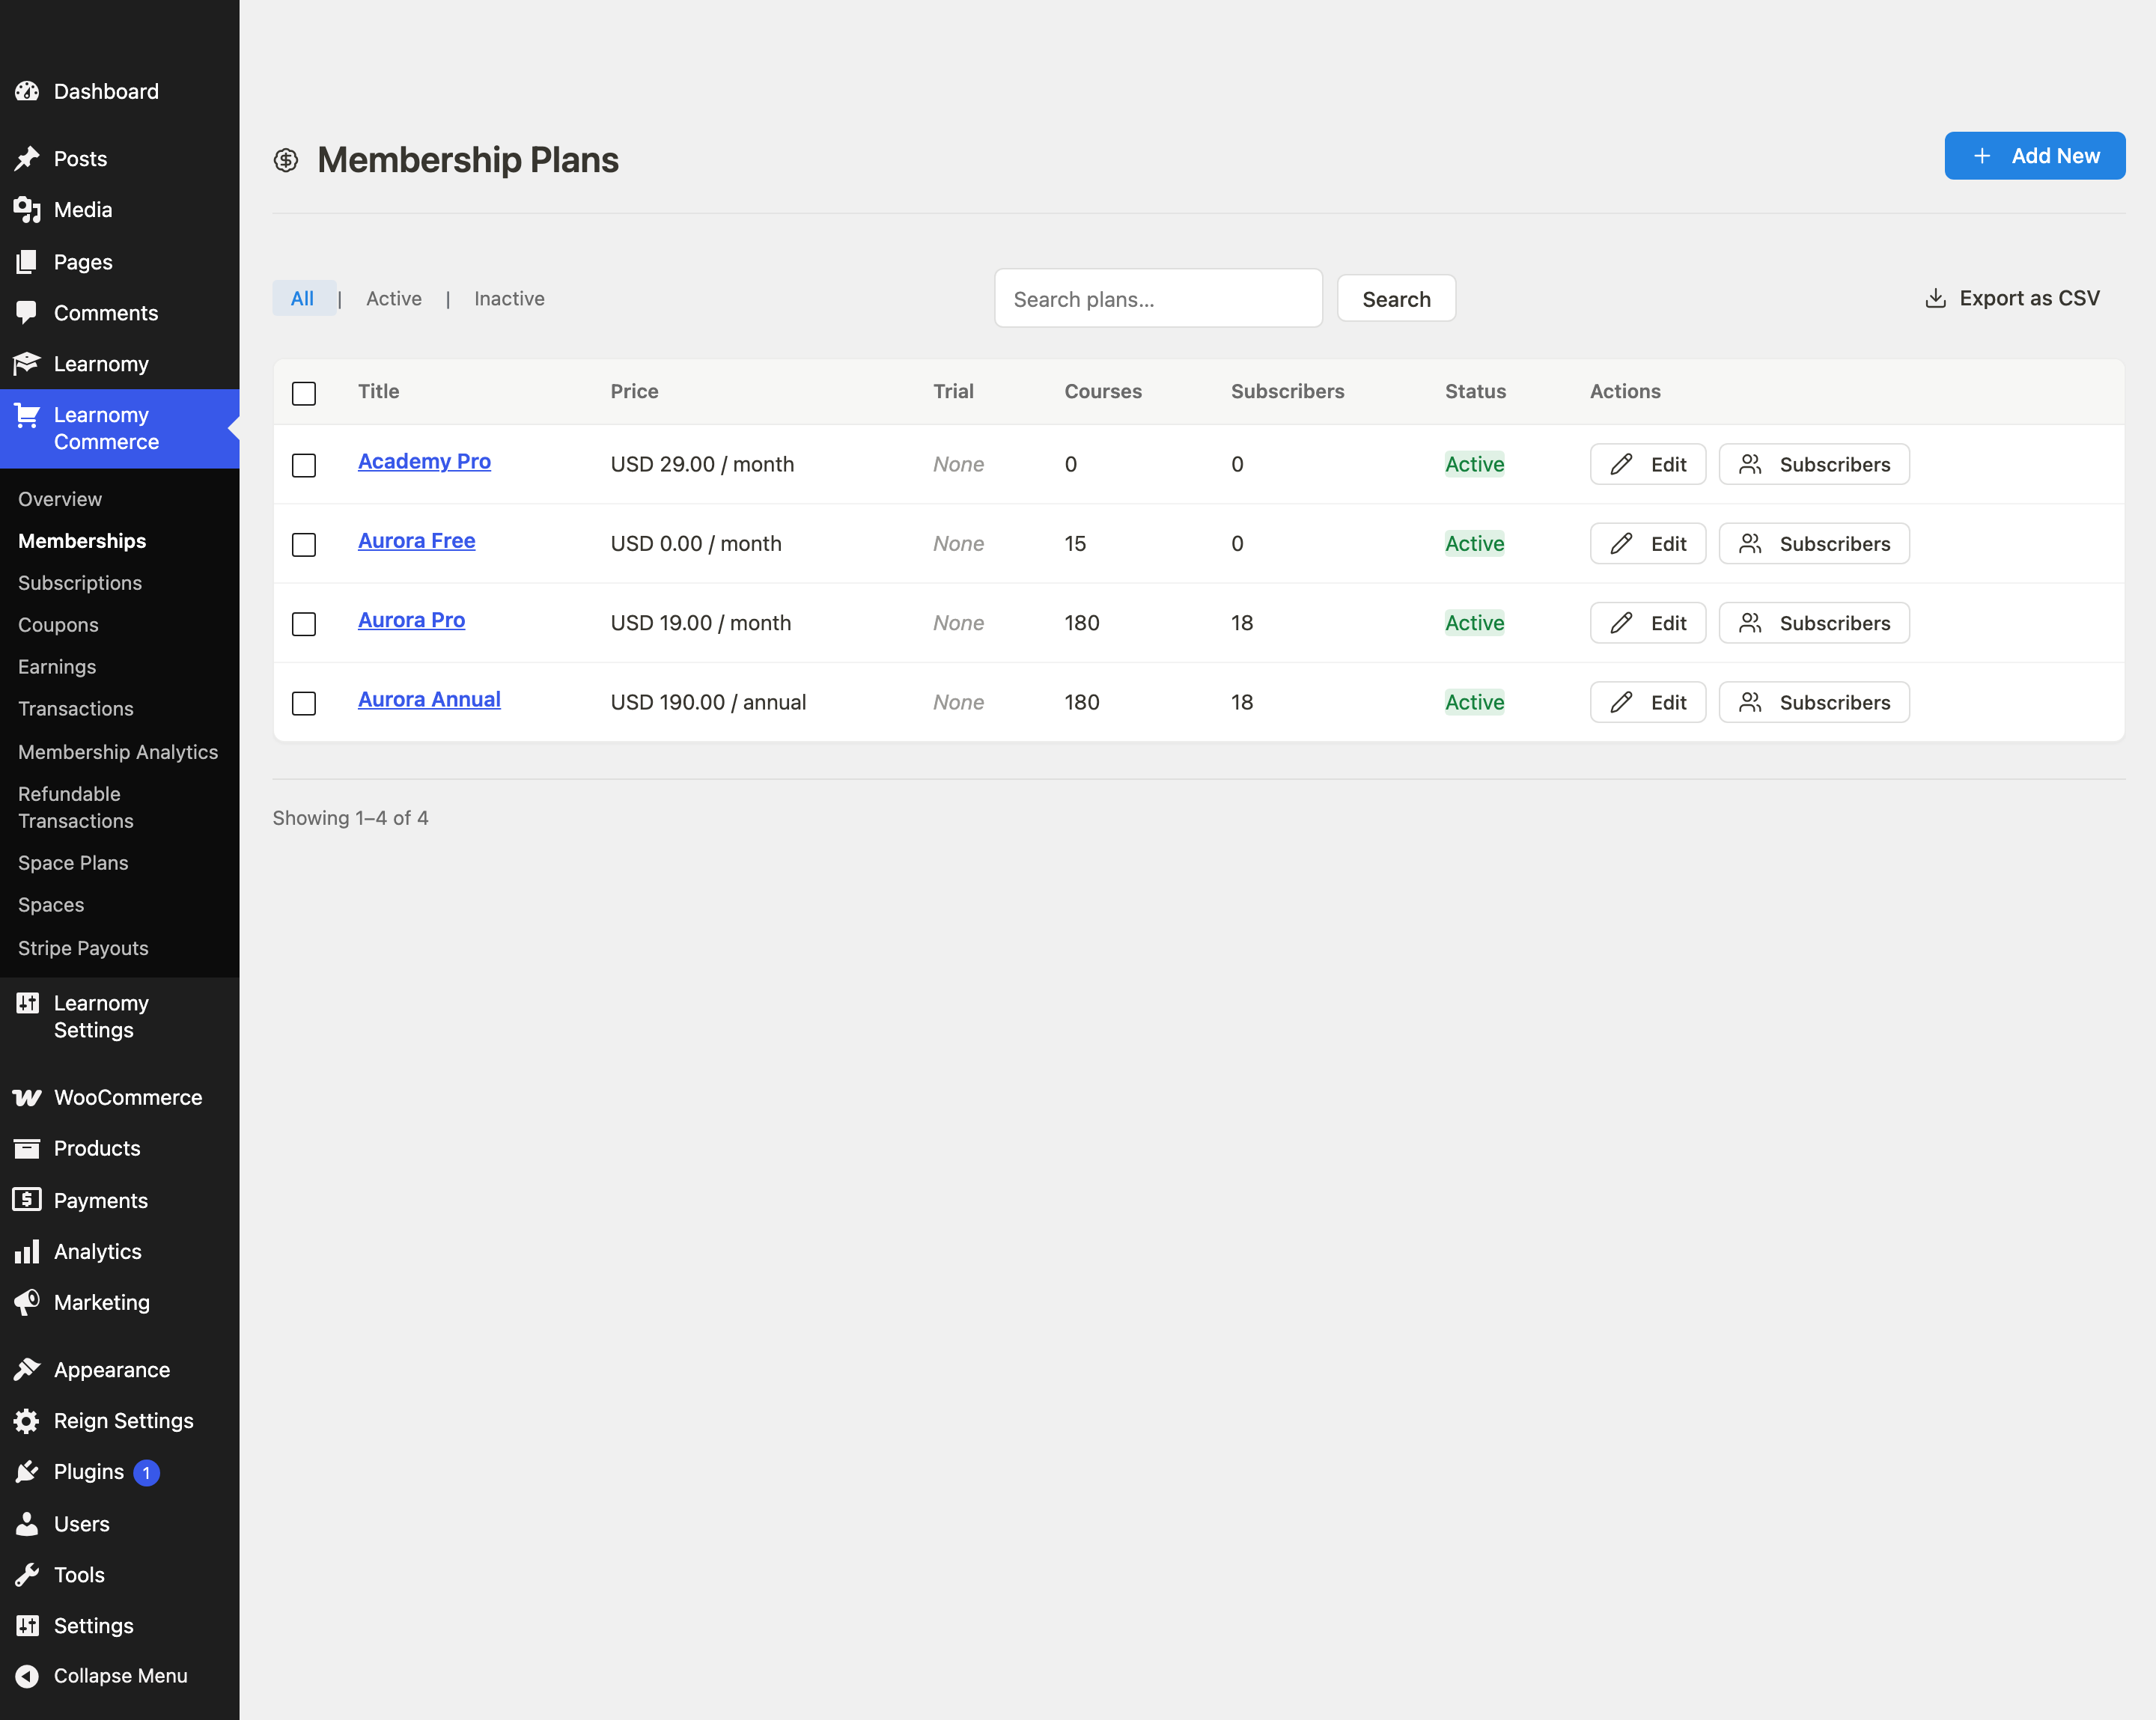
Task: Click the Plugins plug icon
Action: [27, 1472]
